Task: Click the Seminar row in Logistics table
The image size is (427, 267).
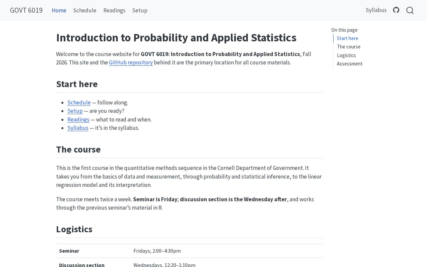Action: [189, 251]
